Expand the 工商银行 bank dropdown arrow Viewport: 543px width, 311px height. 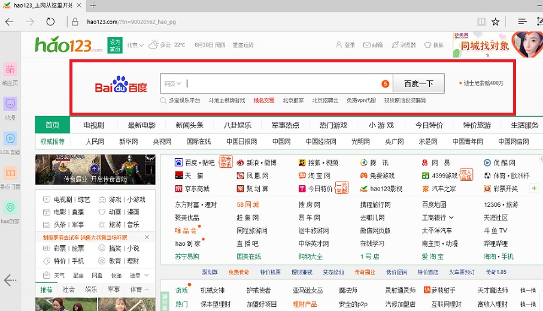(x=450, y=218)
